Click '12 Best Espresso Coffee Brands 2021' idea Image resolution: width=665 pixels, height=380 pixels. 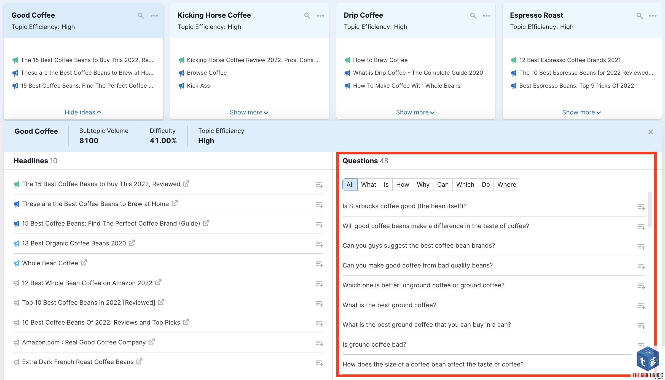point(570,60)
